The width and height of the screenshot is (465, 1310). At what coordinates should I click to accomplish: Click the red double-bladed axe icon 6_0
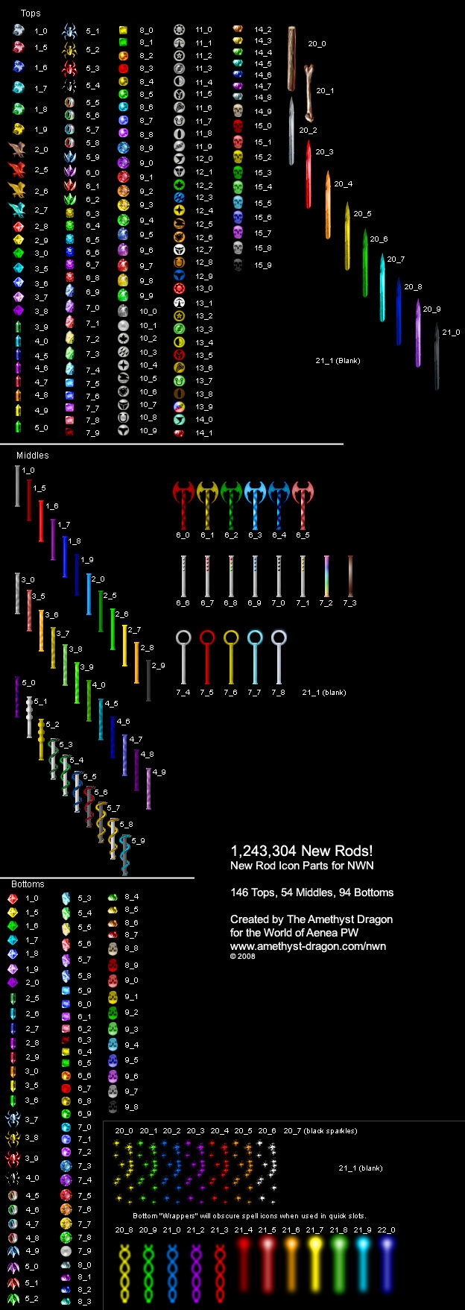point(183,503)
